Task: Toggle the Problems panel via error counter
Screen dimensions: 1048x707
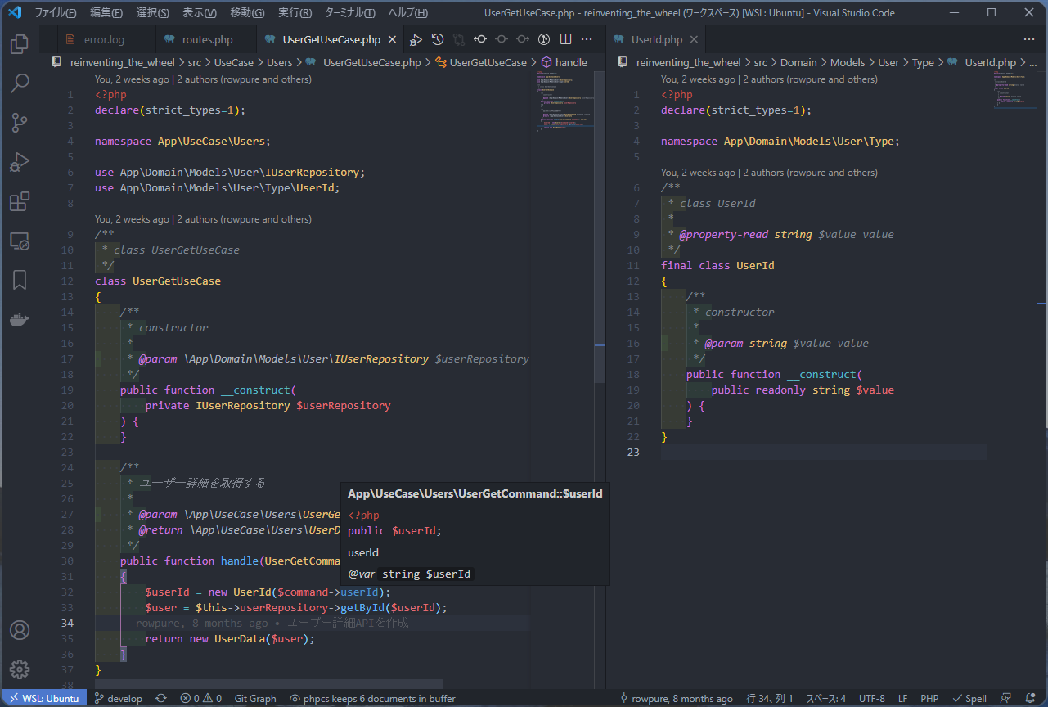Action: 196,698
